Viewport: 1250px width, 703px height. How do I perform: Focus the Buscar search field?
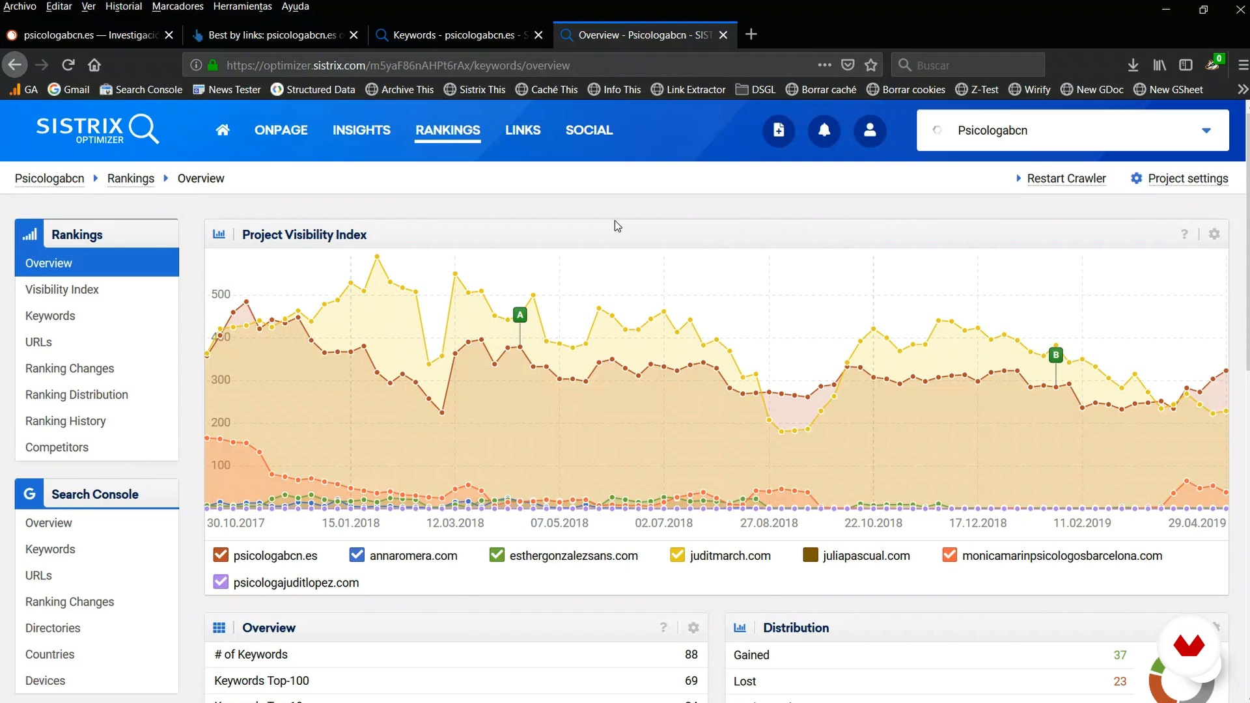(x=968, y=65)
